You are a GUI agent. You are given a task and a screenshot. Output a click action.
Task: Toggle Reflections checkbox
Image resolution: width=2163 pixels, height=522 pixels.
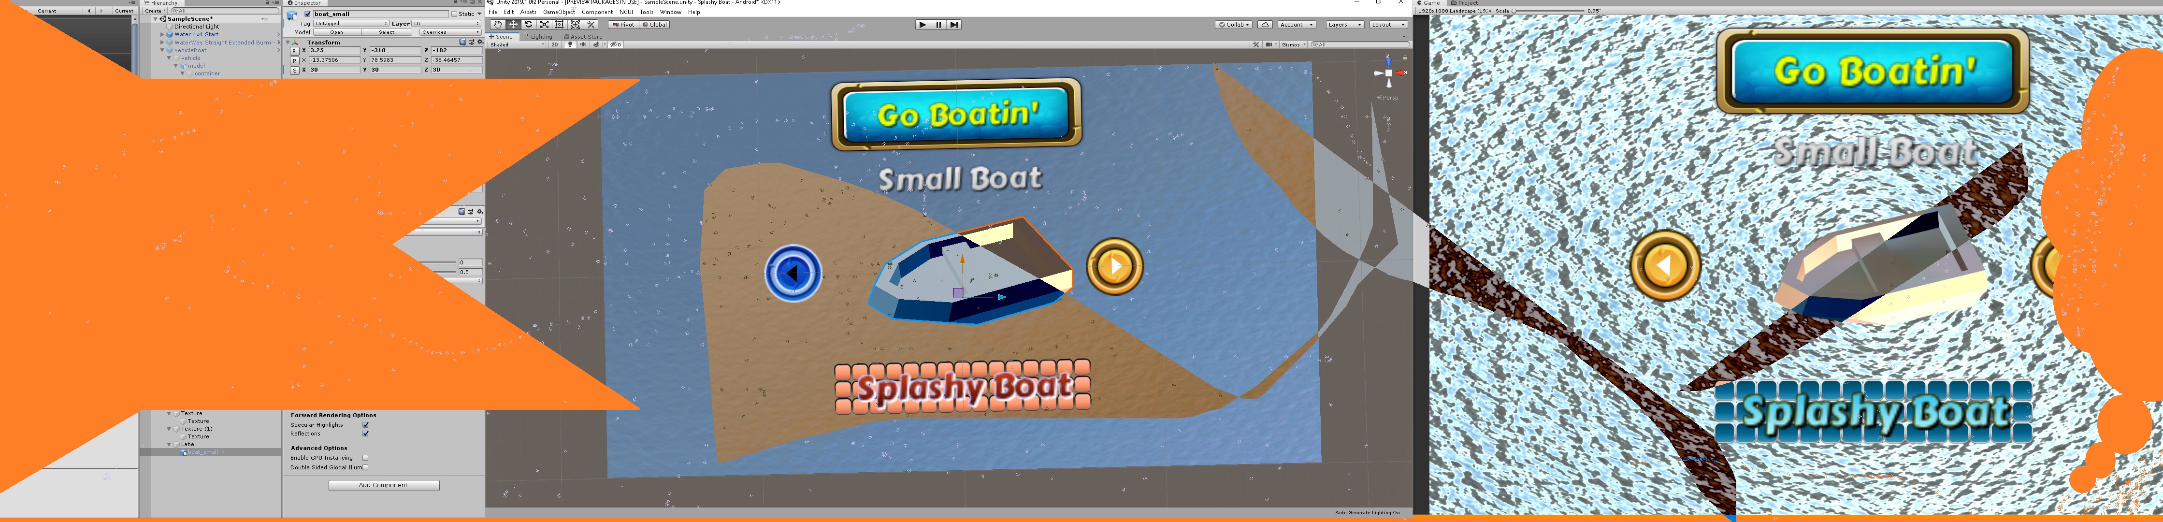365,434
